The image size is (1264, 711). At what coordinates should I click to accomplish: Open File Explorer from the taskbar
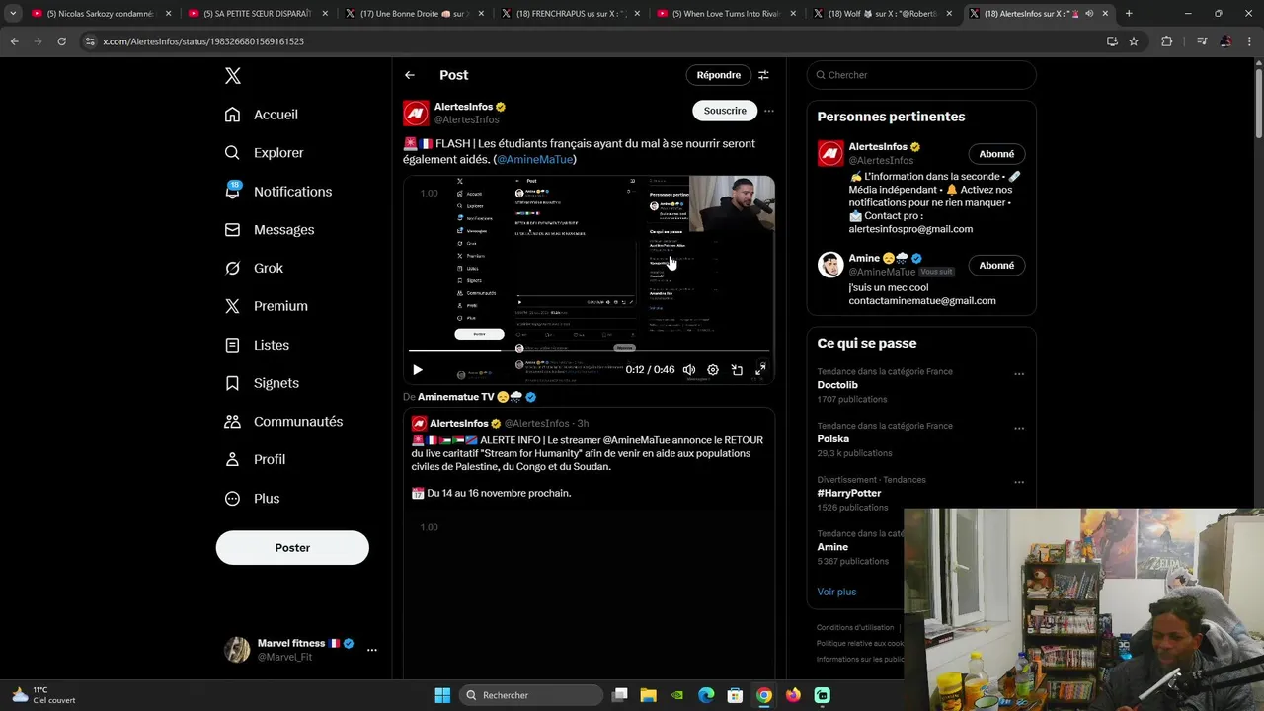tap(649, 695)
